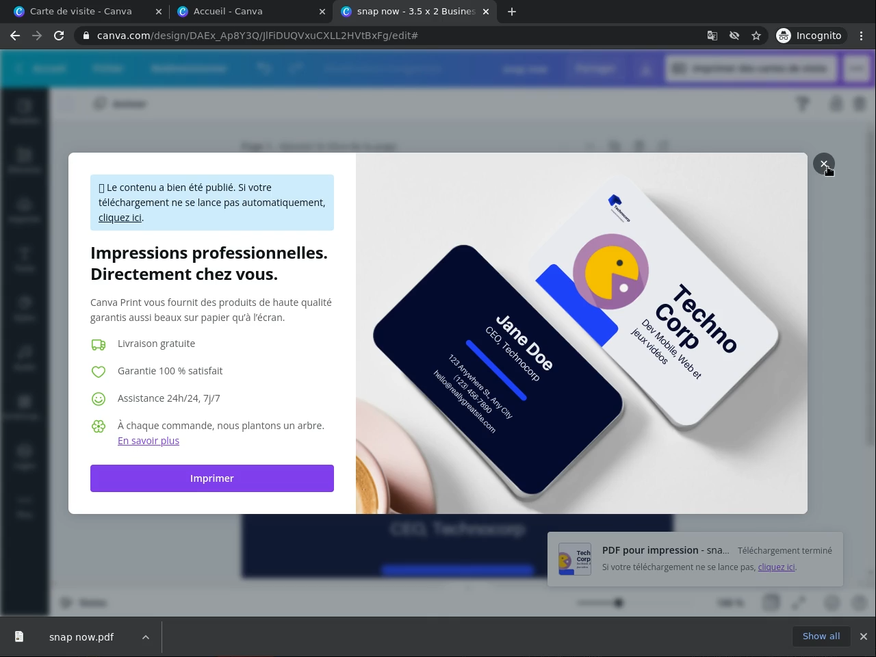View site security info via the lock icon
Screen dimensions: 876x657
pos(86,36)
